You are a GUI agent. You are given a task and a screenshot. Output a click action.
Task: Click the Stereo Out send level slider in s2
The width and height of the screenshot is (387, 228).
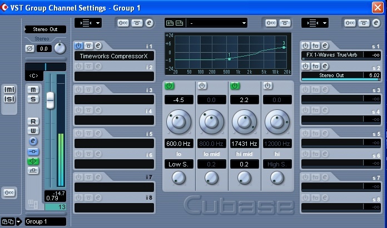(x=341, y=79)
